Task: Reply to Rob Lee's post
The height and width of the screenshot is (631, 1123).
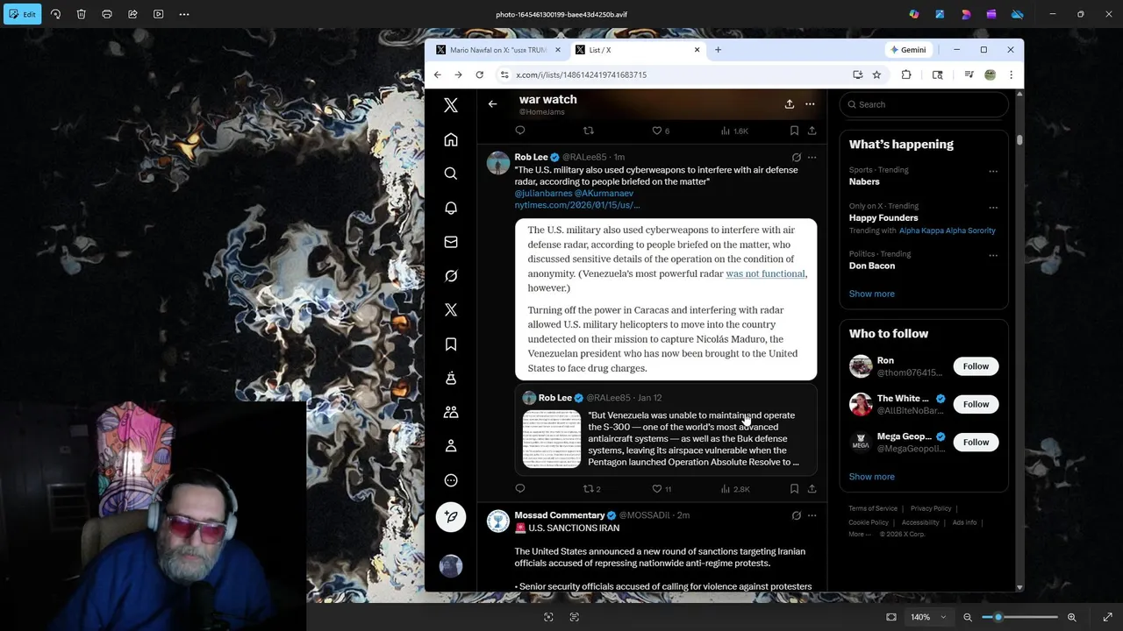Action: pyautogui.click(x=520, y=489)
